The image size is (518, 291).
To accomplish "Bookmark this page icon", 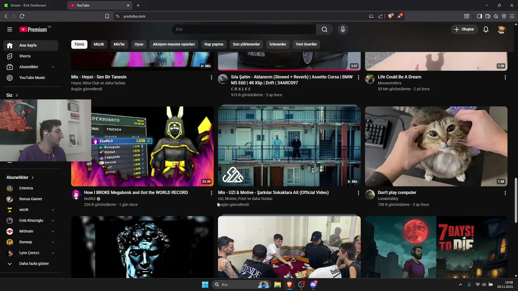I will [107, 16].
